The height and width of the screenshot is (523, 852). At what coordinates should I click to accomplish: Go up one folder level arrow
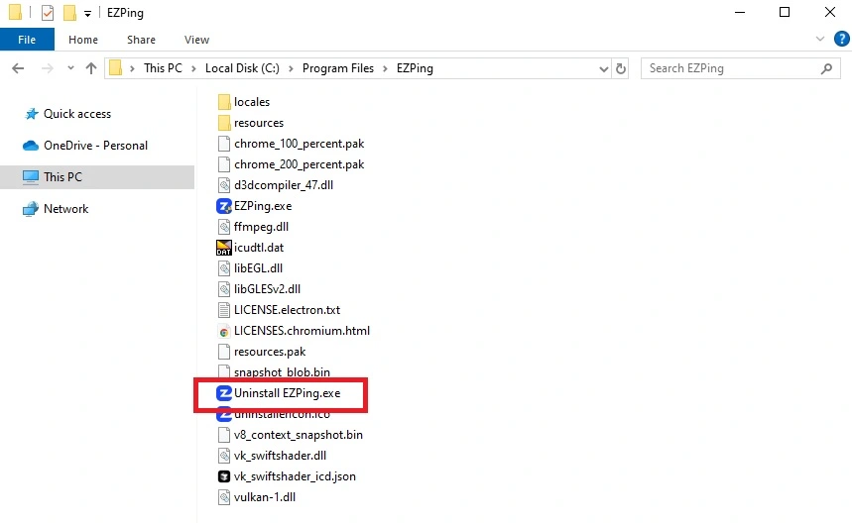(x=91, y=69)
